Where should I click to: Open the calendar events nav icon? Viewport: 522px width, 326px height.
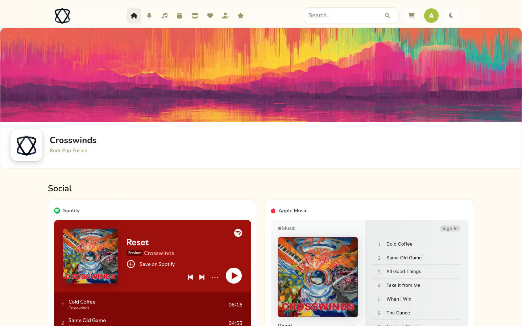tap(180, 16)
